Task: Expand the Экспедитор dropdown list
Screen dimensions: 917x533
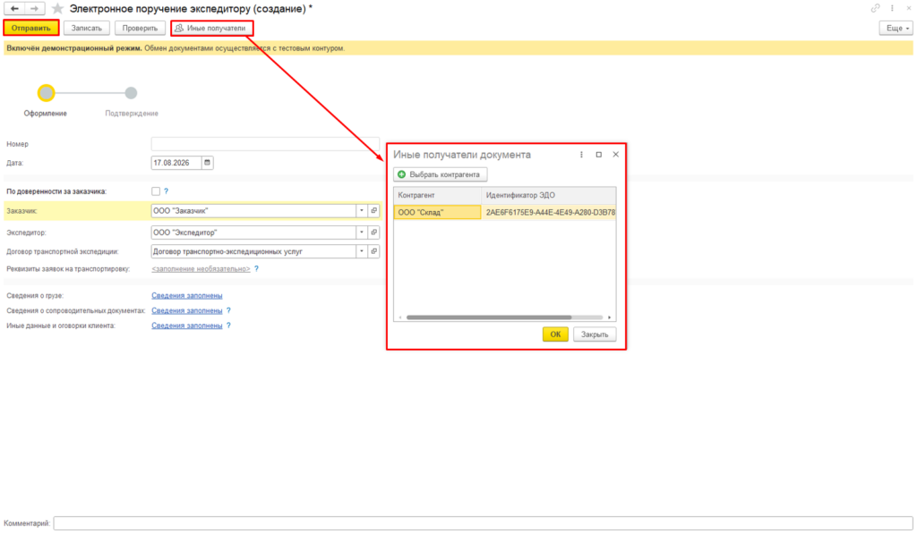Action: coord(362,233)
